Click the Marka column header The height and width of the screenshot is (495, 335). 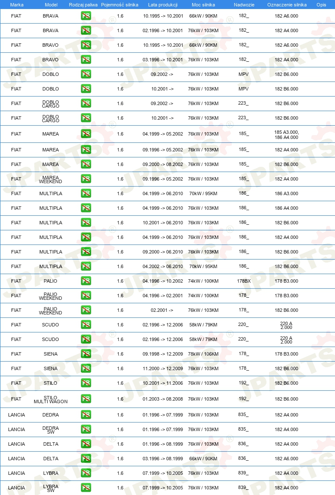point(17,5)
